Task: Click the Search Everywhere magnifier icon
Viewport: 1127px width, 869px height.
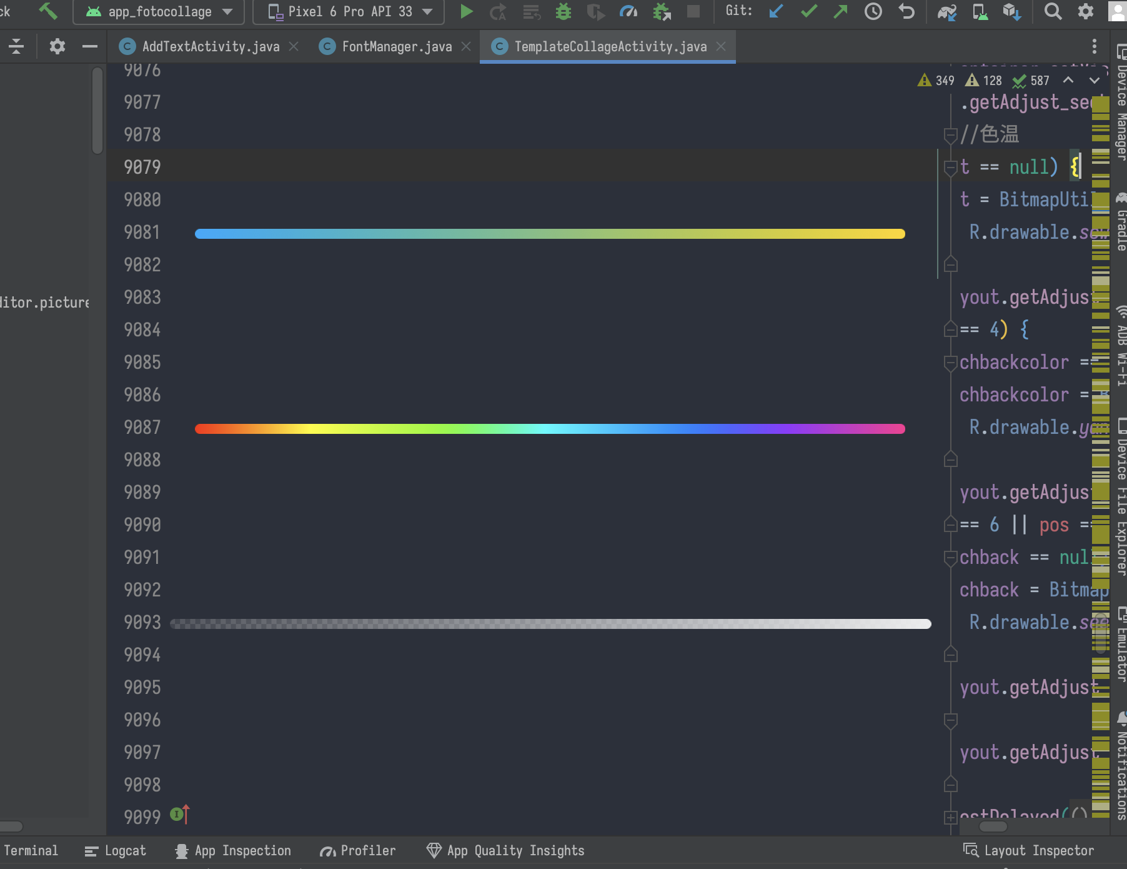Action: [x=1053, y=11]
